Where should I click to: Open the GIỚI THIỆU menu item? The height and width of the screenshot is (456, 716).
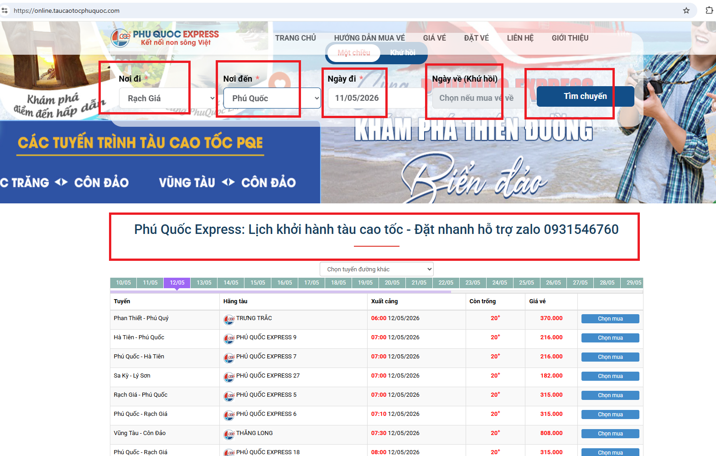point(570,38)
